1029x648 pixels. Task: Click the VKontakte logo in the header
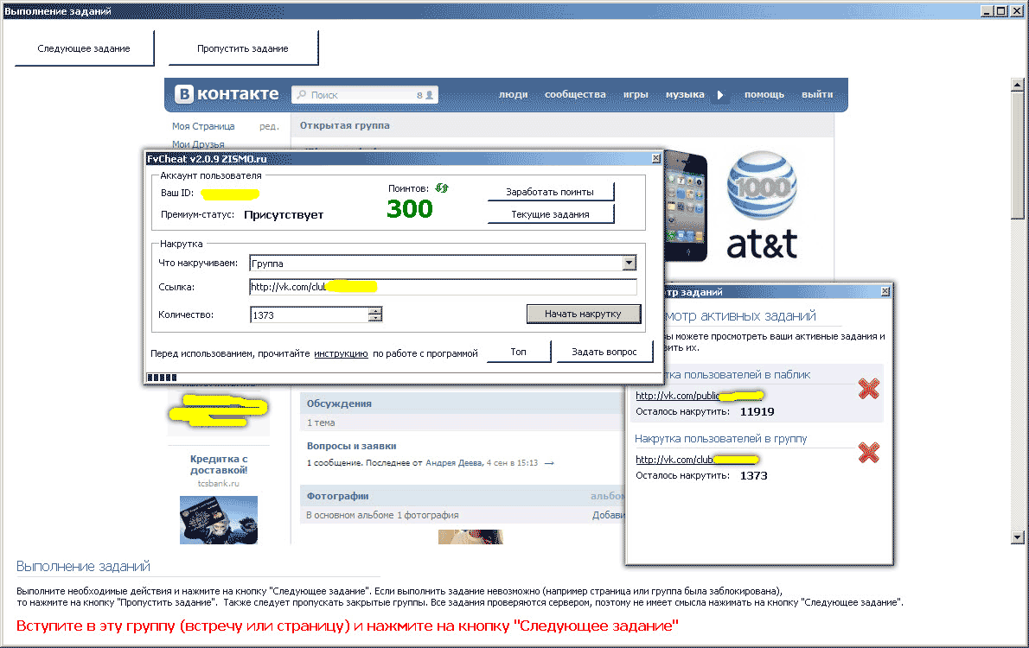(227, 94)
